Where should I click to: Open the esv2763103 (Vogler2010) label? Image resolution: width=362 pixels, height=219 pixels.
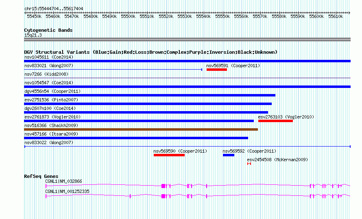[286, 117]
